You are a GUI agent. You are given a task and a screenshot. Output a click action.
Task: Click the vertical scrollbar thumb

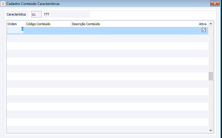pyautogui.click(x=211, y=76)
